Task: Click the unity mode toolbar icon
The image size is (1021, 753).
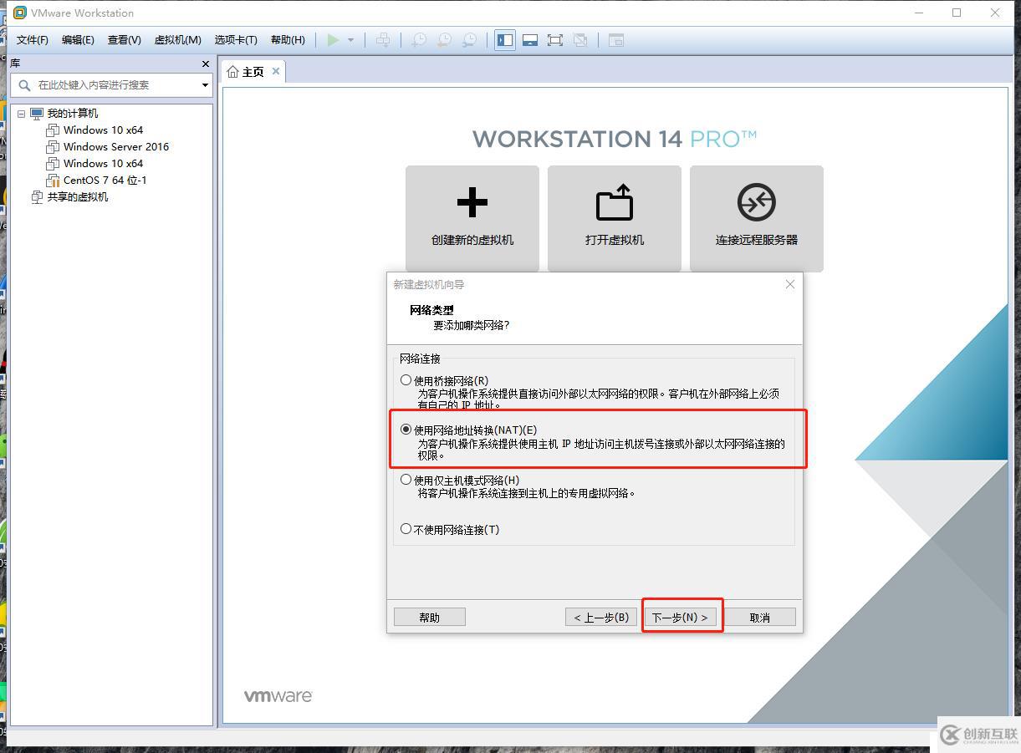Action: tap(580, 40)
